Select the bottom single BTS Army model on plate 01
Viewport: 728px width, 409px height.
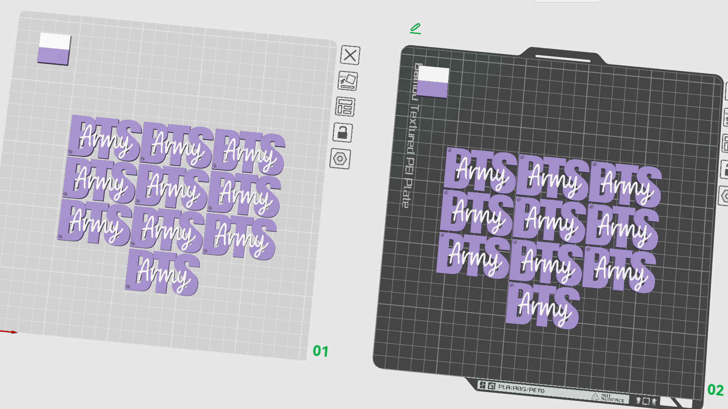[162, 273]
